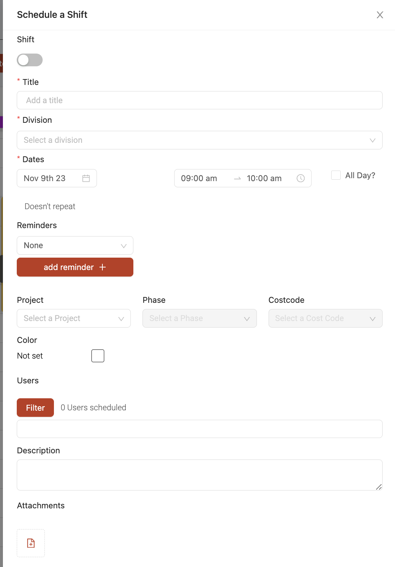This screenshot has width=395, height=567.
Task: Open the Select a Phase dropdown
Action: (200, 318)
